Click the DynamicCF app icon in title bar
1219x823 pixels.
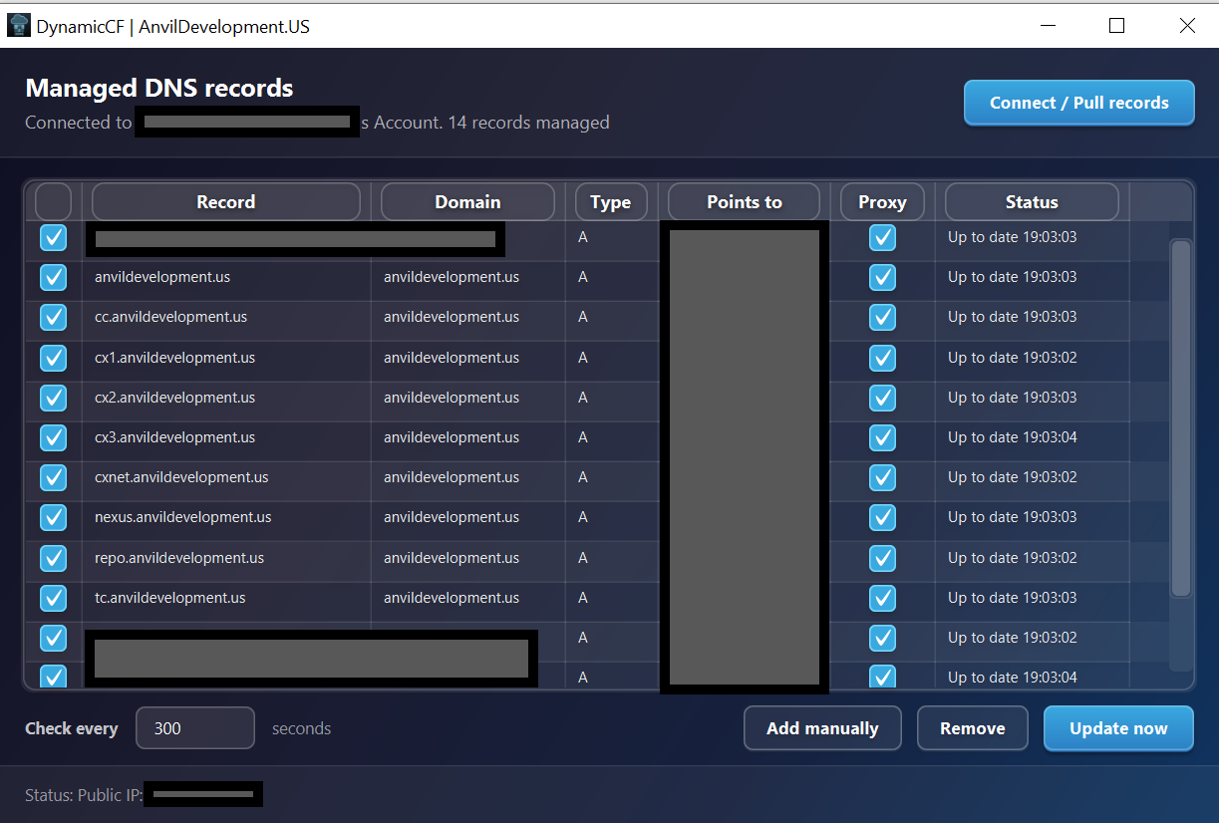coord(18,26)
